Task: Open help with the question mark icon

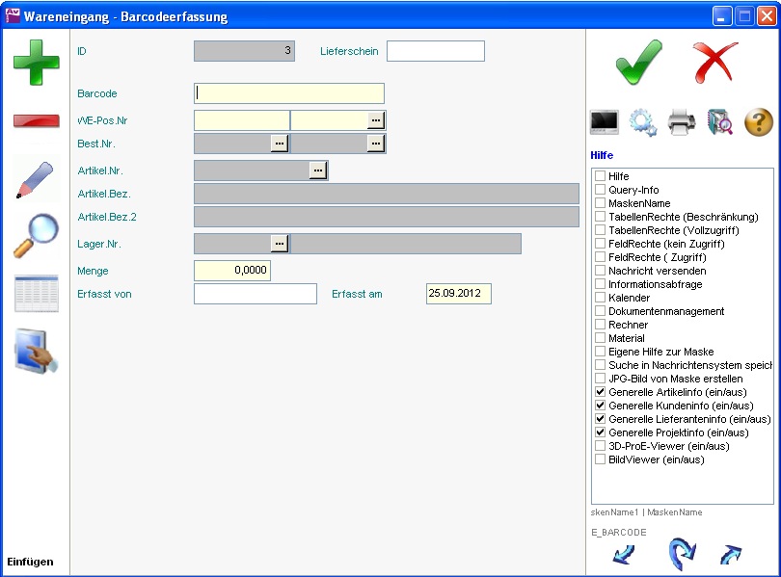Action: (x=759, y=122)
